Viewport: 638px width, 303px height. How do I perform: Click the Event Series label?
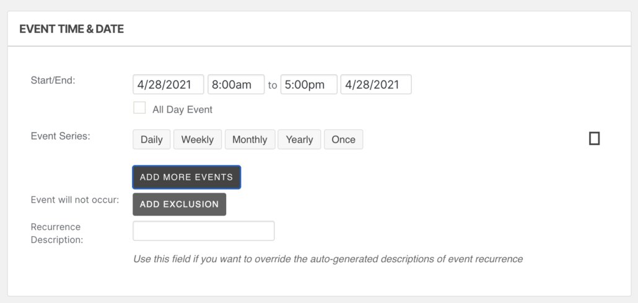60,136
